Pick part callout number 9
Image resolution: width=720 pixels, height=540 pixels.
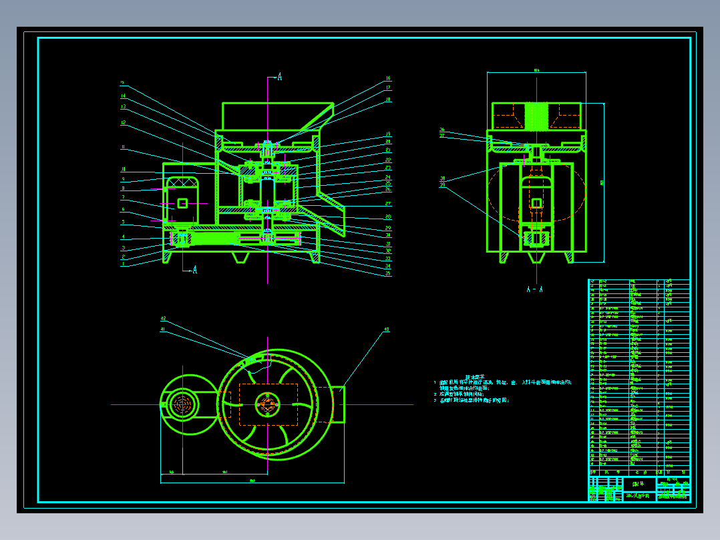(x=123, y=179)
